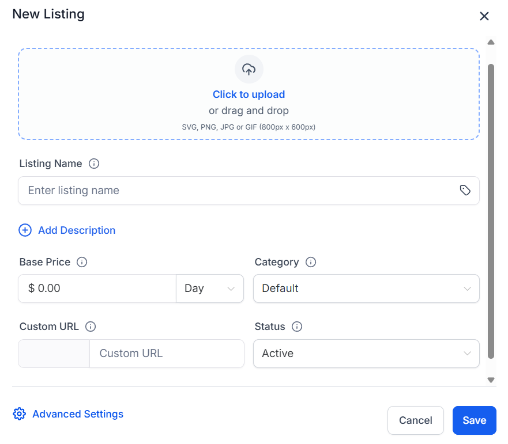The width and height of the screenshot is (508, 444).
Task: Click the cloud upload icon
Action: (249, 70)
